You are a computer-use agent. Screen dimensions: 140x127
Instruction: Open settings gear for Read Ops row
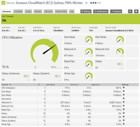[124, 109]
